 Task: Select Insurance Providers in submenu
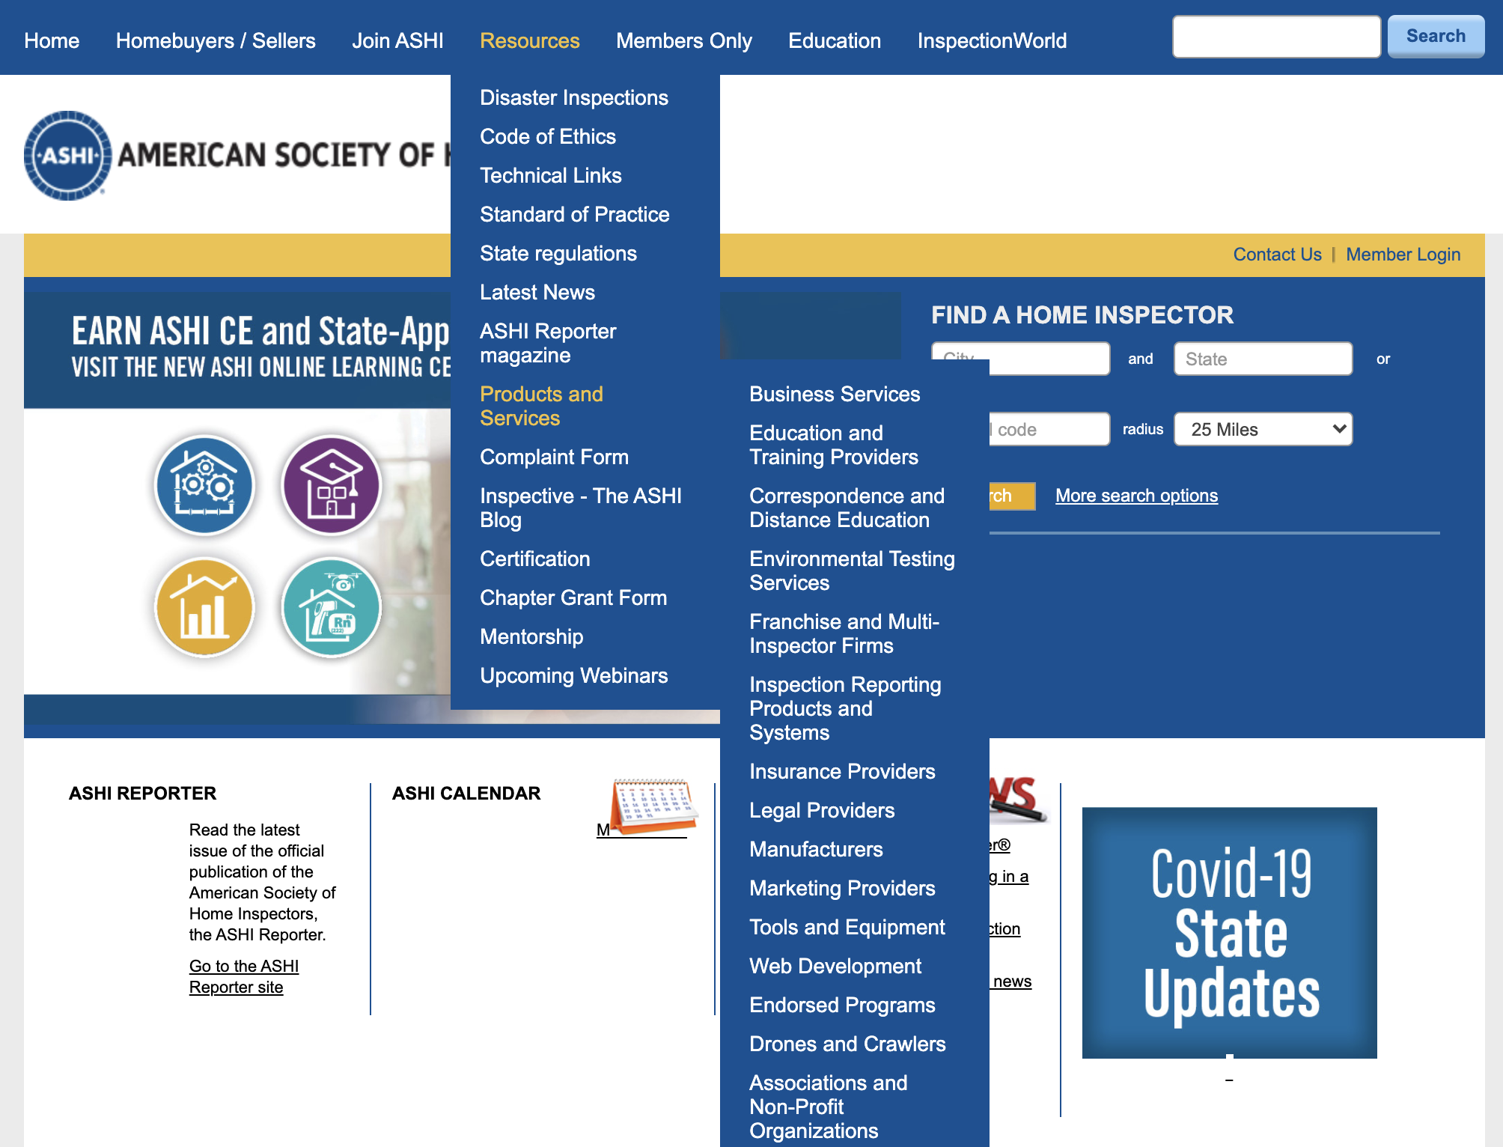(841, 771)
